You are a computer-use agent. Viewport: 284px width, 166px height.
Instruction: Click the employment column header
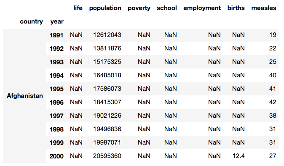202,8
